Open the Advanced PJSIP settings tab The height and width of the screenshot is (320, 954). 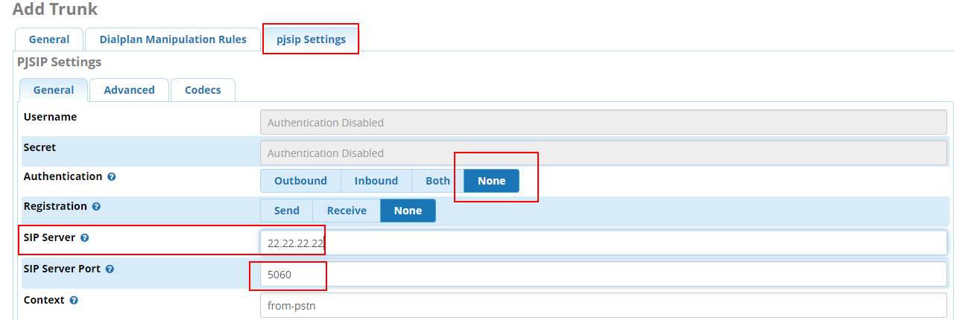(x=129, y=90)
